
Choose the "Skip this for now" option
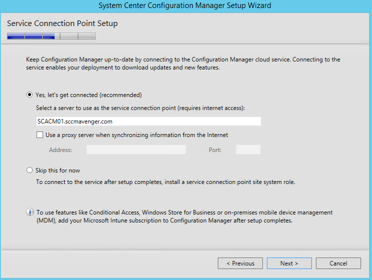pos(30,170)
